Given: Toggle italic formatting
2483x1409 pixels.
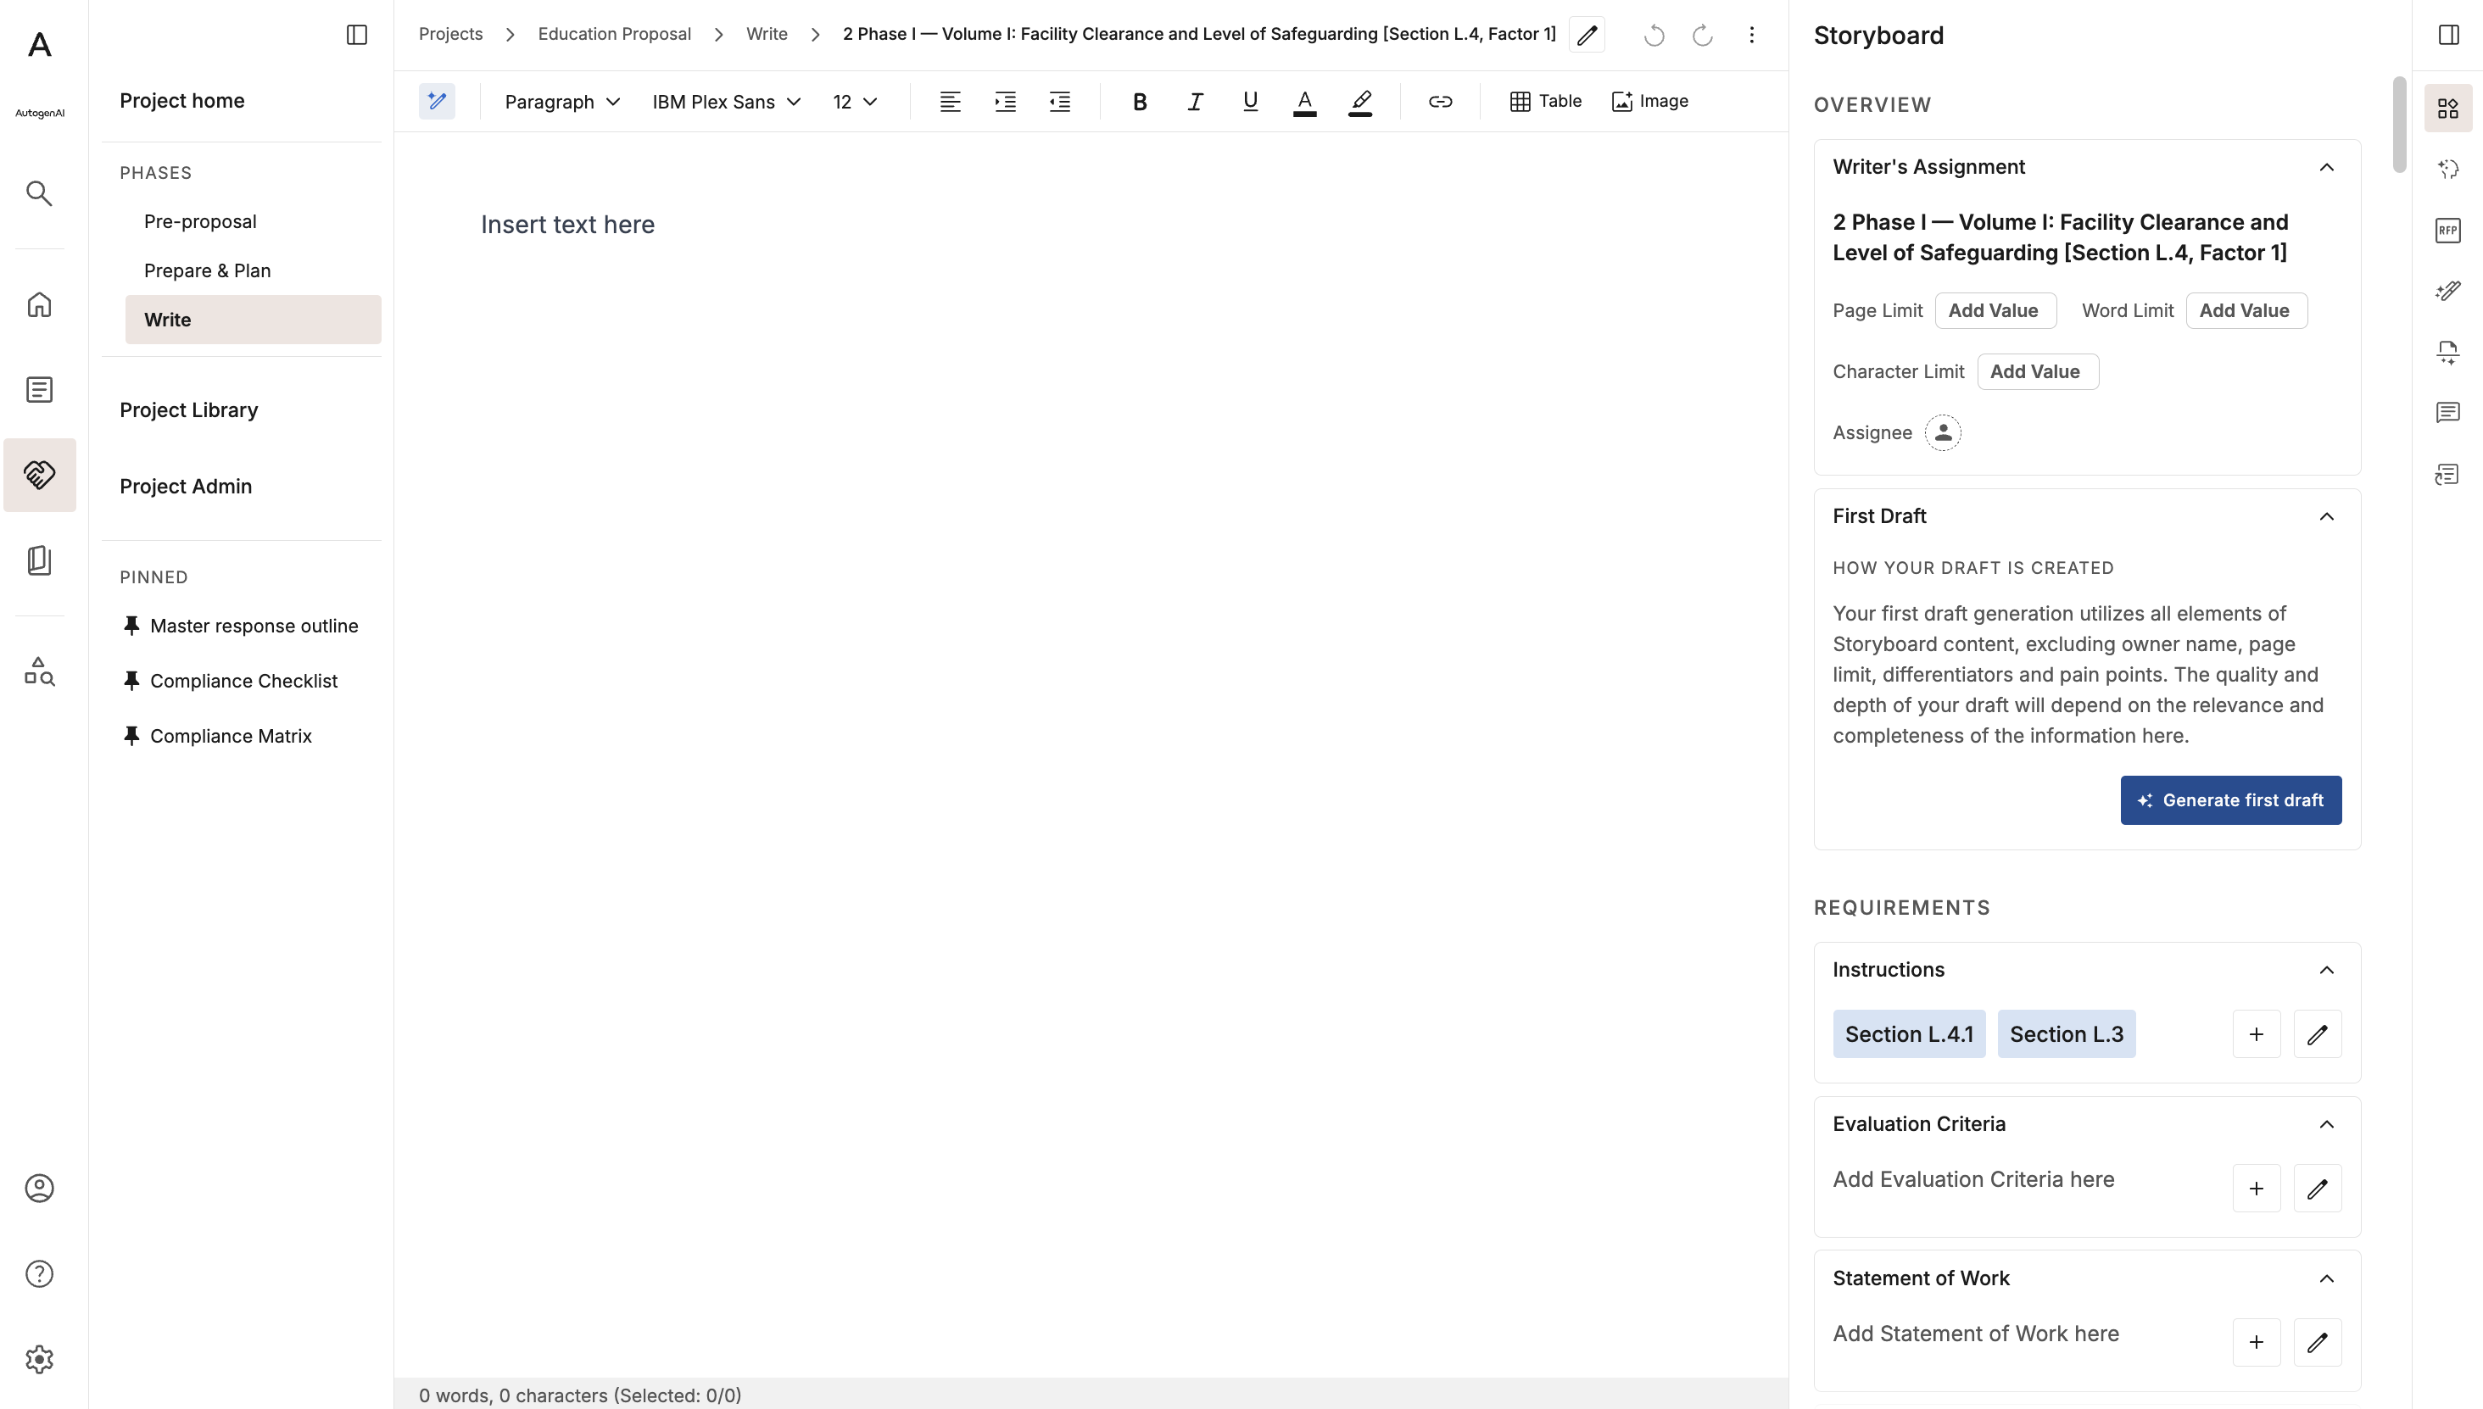Looking at the screenshot, I should [1195, 102].
